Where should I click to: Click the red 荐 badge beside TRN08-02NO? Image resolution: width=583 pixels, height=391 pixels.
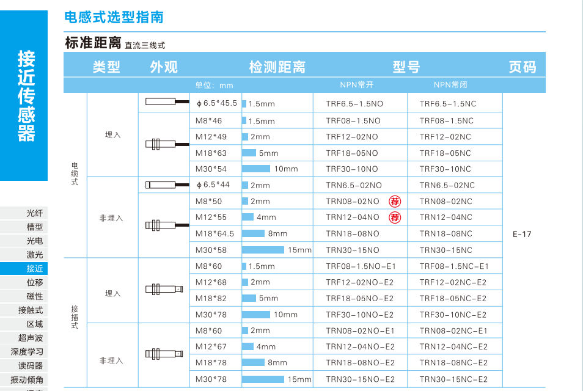point(395,202)
